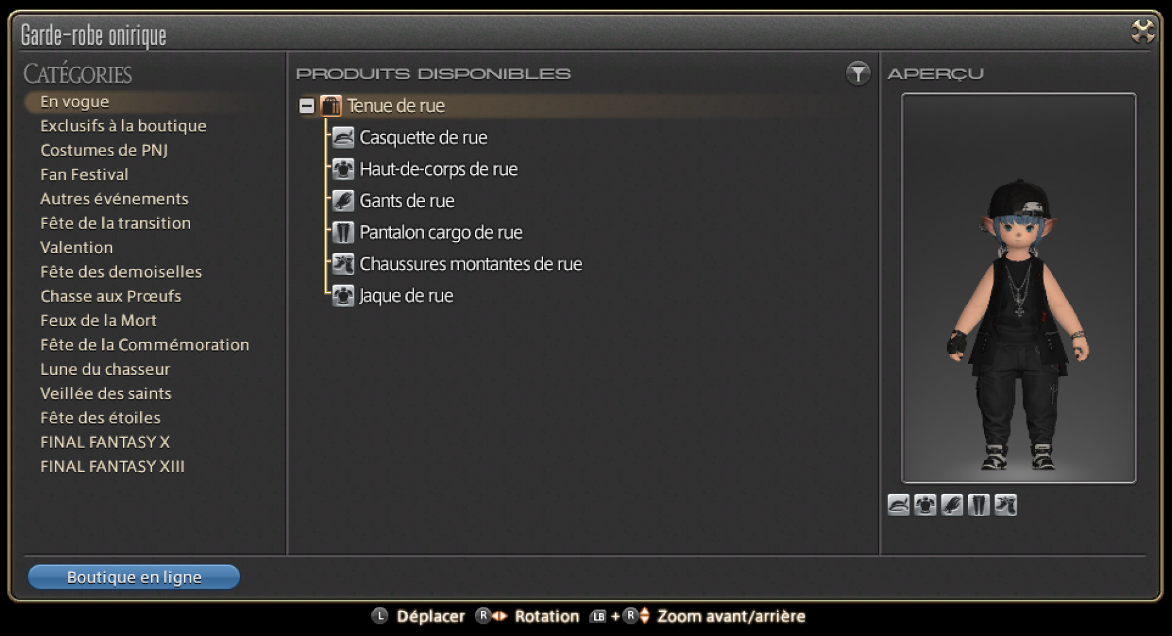Image resolution: width=1172 pixels, height=636 pixels.
Task: Click the Casquette de rue cap icon
Action: tap(343, 138)
